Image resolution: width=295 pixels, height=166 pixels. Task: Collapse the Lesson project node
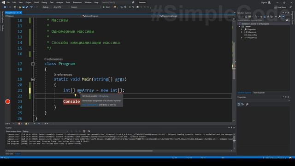240,27
